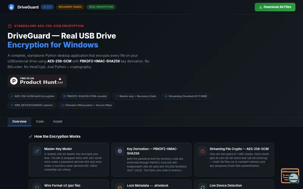Screen dimensions: 303x189
Task: Click the red lock icon beside STANDALONE AES-256-GCM
Action: (10, 26)
